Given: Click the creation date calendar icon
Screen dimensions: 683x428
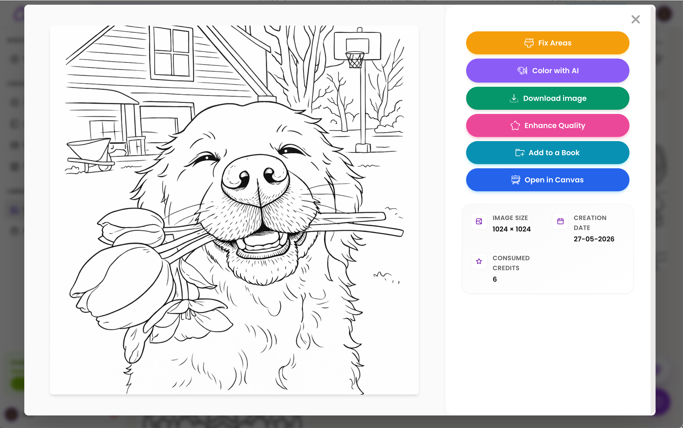Looking at the screenshot, I should click(x=560, y=221).
